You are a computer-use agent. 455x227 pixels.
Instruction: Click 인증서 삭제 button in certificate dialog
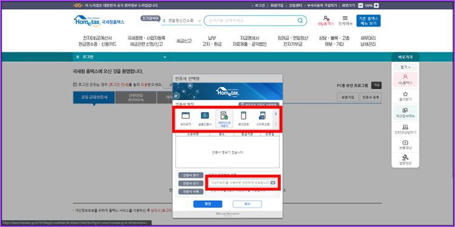(x=190, y=192)
